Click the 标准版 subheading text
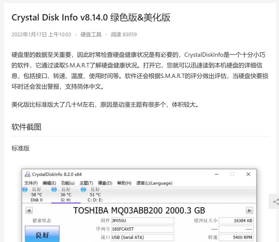 [x=20, y=148]
